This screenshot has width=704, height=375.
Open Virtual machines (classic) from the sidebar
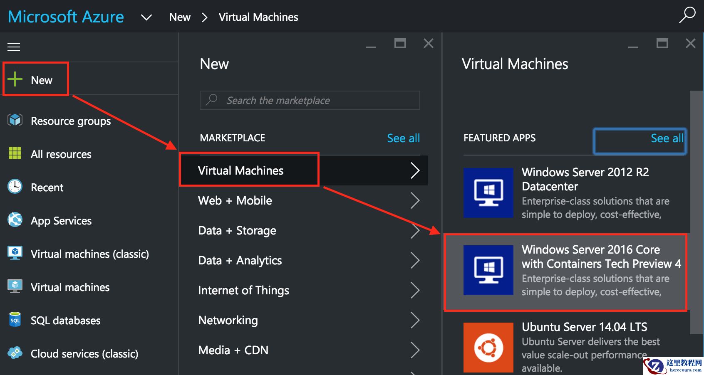pyautogui.click(x=90, y=254)
